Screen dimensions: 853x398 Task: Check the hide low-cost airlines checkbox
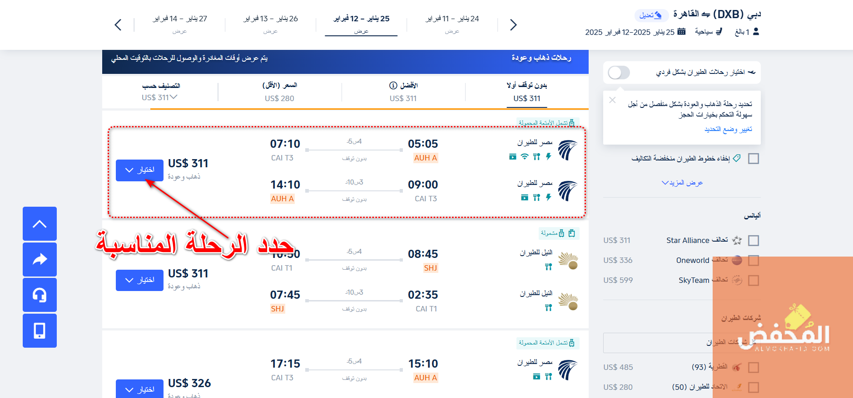[x=754, y=158]
